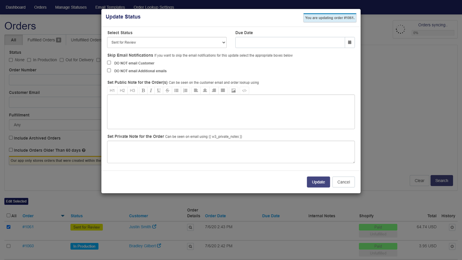The image size is (462, 260).
Task: Apply Heading 2 format in note editor
Action: coord(122,90)
